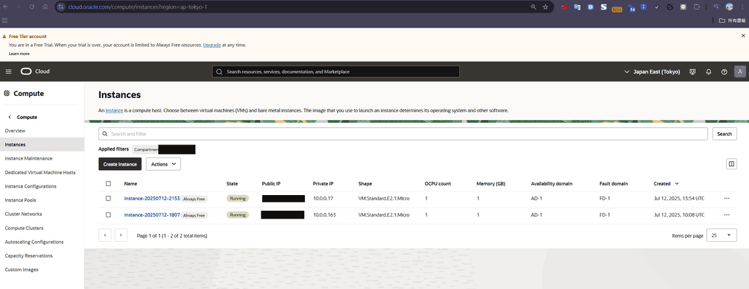Open actions menu for instance-20250712-2153

[727, 198]
